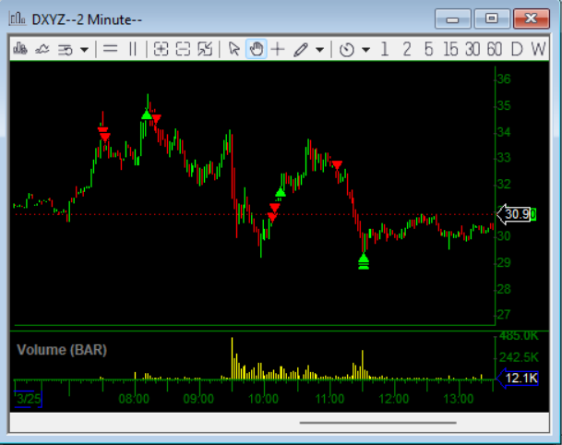Close the DXYZ chart window

tap(532, 18)
